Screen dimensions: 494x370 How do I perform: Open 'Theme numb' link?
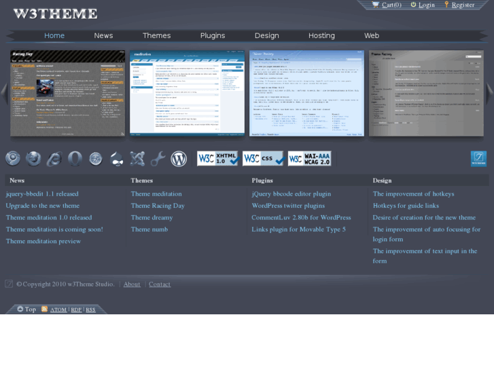coord(149,229)
